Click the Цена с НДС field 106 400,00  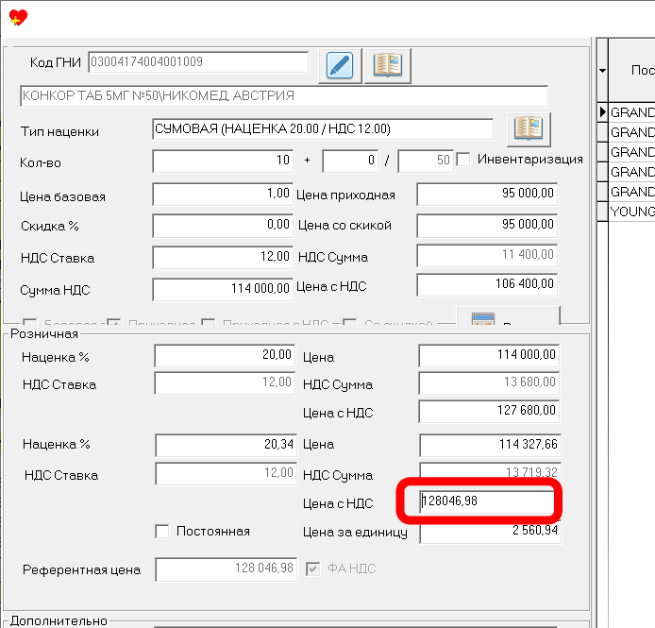pyautogui.click(x=487, y=285)
